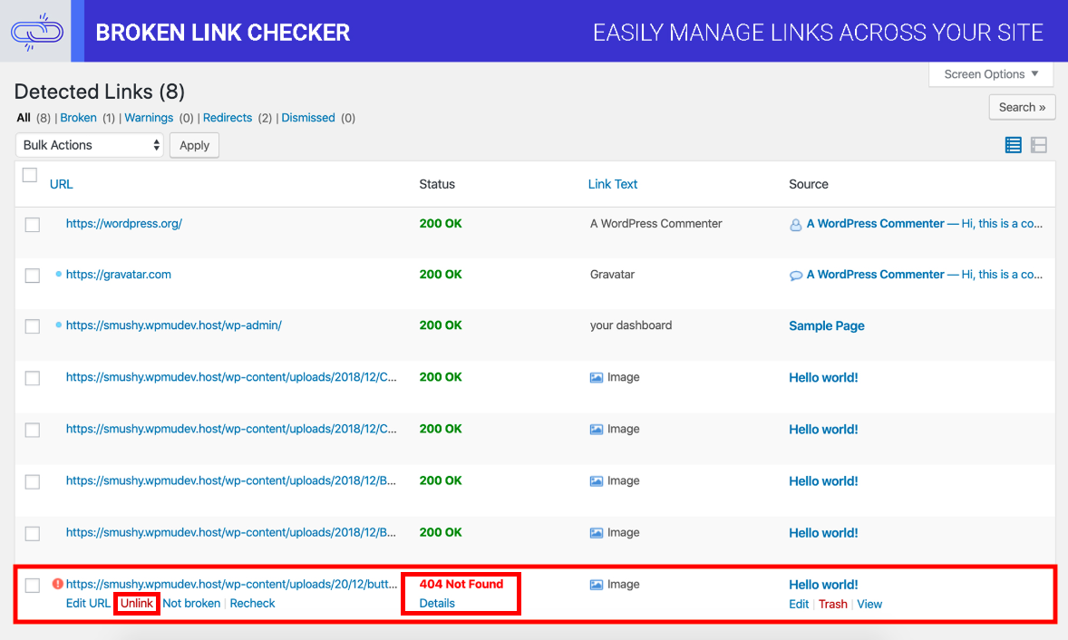Screen dimensions: 1068x640
Task: Click the Unlink action for the broken link
Action: pyautogui.click(x=137, y=604)
